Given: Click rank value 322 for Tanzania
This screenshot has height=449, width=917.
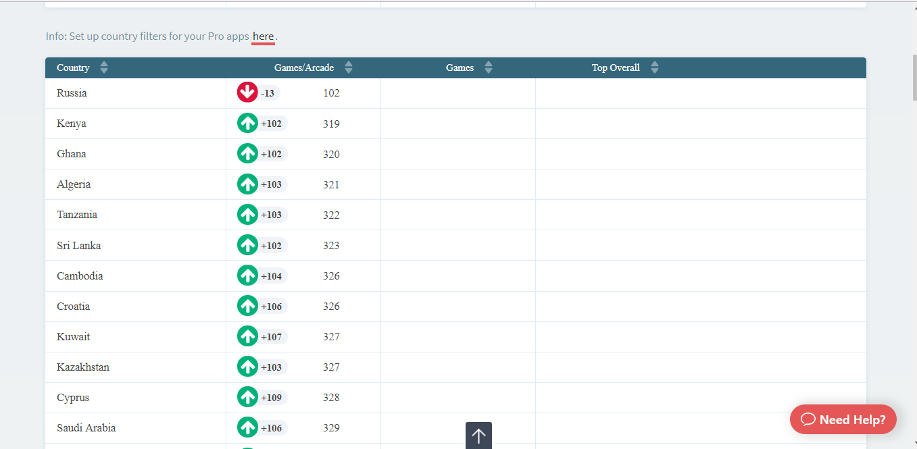Looking at the screenshot, I should point(331,215).
